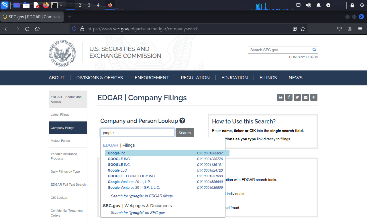Reload the current page
This screenshot has width=367, height=220.
click(x=27, y=29)
